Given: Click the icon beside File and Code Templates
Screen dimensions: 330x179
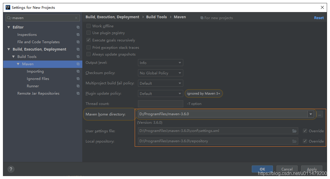Looking at the screenshot, I should (78, 42).
